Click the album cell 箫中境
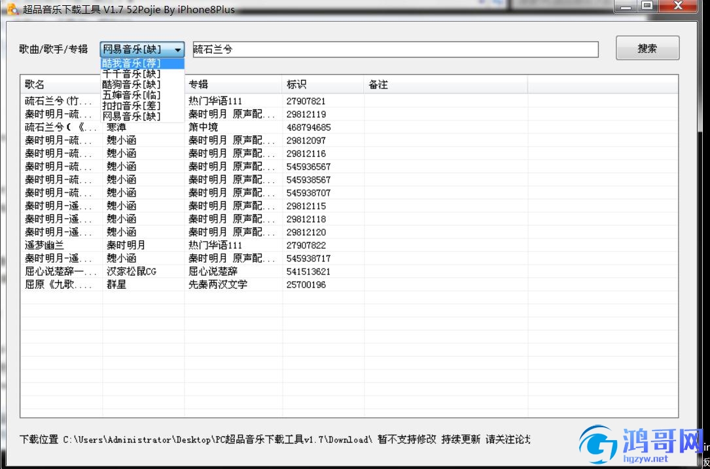710x469 pixels. [x=204, y=127]
